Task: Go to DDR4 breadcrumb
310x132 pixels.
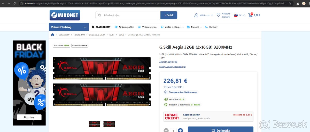Action: [112, 35]
